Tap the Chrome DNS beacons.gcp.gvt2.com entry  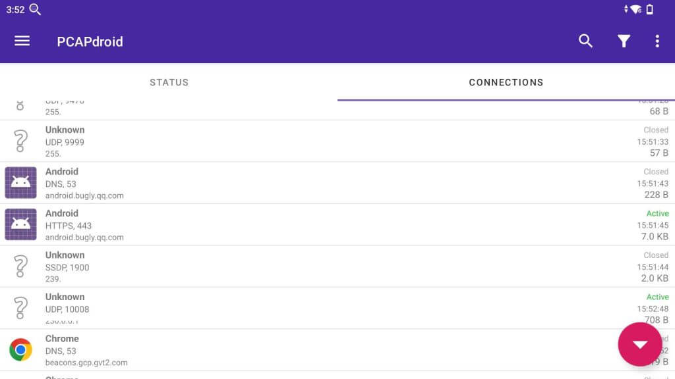(264, 349)
